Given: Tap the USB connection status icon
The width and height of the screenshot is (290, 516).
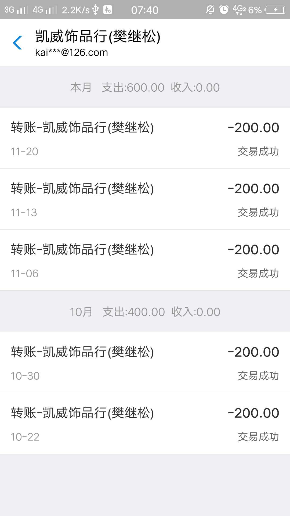Looking at the screenshot, I should 95,10.
